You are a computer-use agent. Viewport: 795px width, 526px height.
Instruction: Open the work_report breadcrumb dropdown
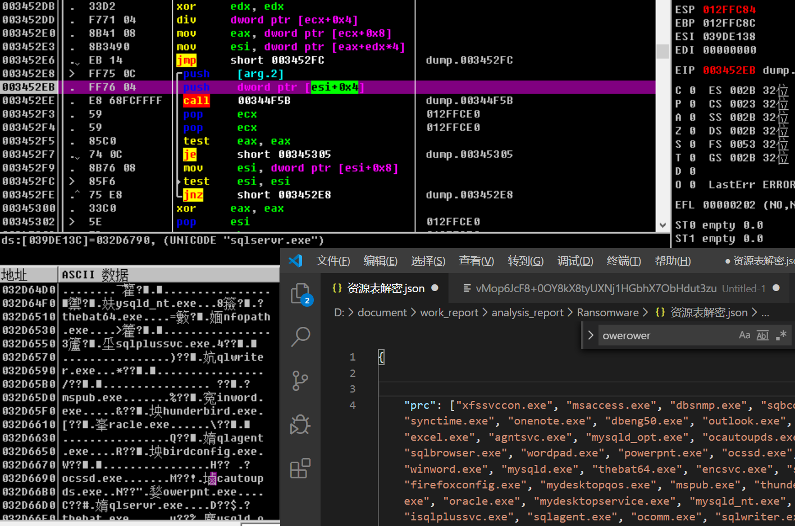449,312
